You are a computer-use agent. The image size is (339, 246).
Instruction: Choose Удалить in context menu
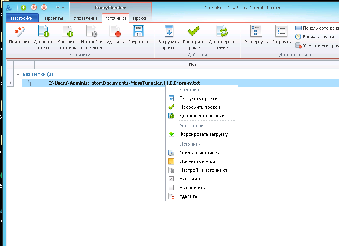[x=202, y=196]
